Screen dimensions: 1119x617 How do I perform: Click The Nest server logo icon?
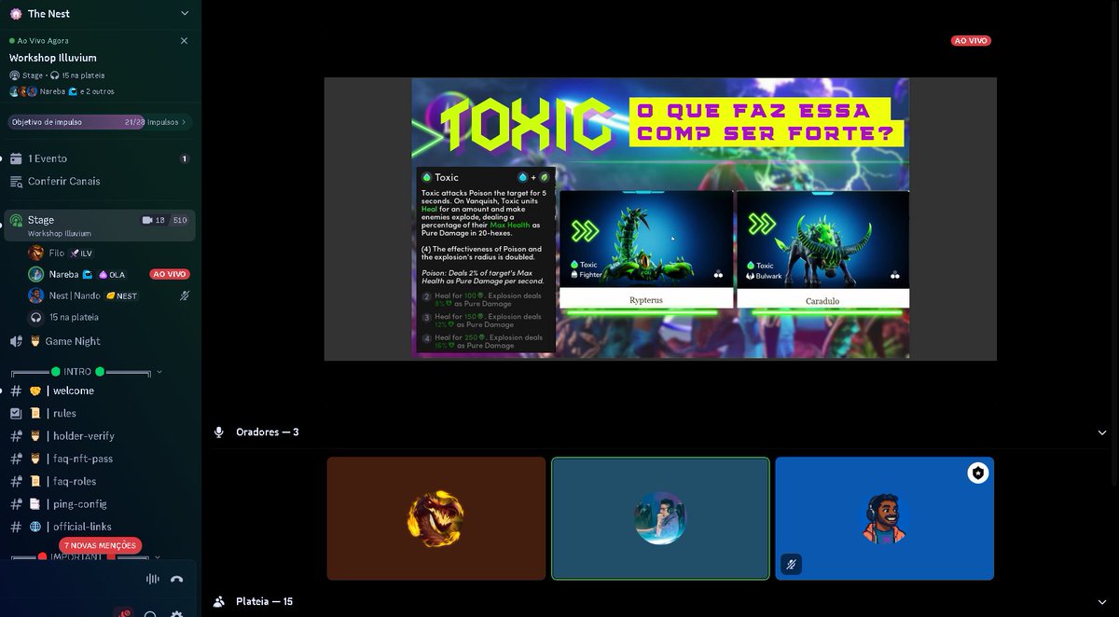[x=15, y=13]
